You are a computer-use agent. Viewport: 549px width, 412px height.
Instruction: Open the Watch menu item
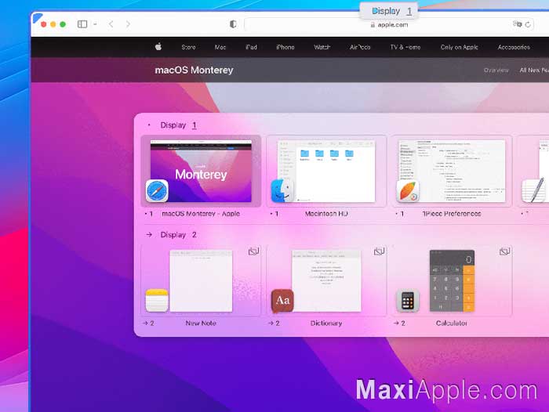click(322, 47)
